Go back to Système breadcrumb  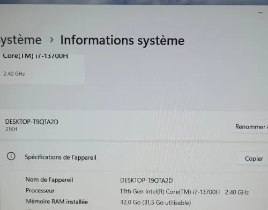pos(20,40)
